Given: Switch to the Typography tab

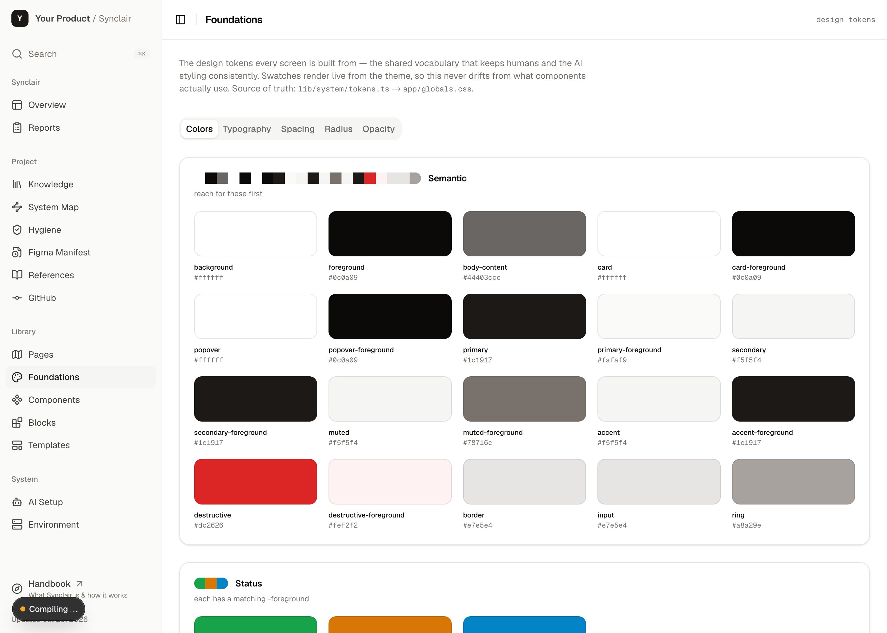Looking at the screenshot, I should tap(246, 129).
